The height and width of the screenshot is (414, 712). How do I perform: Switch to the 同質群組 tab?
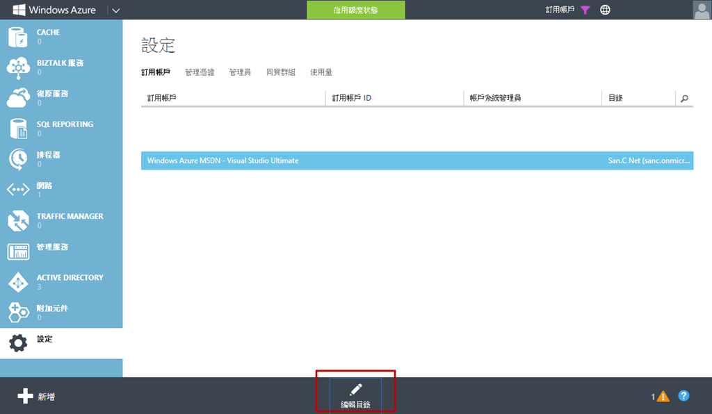click(281, 72)
